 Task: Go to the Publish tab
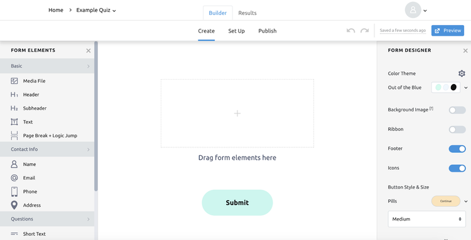(268, 31)
